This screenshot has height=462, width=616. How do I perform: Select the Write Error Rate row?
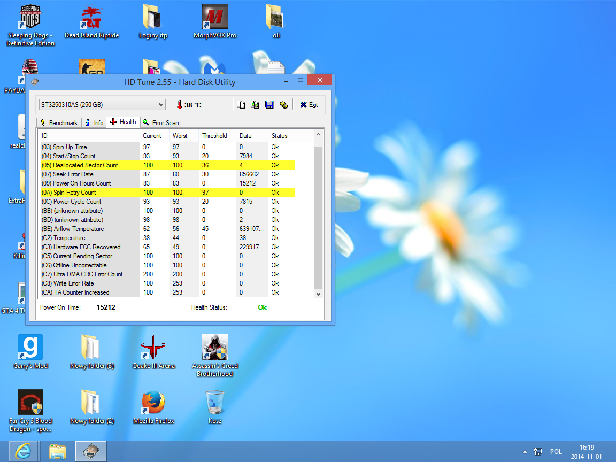[x=168, y=283]
